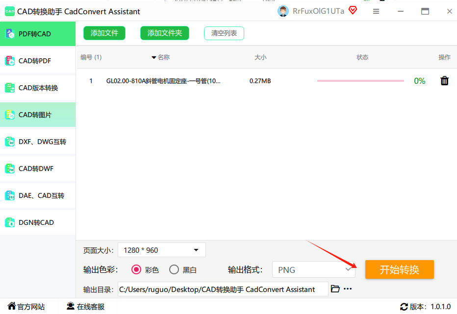Click the user avatar picture
This screenshot has width=457, height=314.
pos(283,11)
